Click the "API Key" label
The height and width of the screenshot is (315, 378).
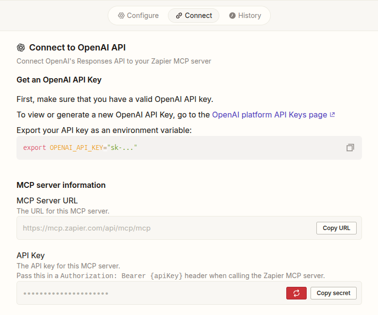(31, 255)
